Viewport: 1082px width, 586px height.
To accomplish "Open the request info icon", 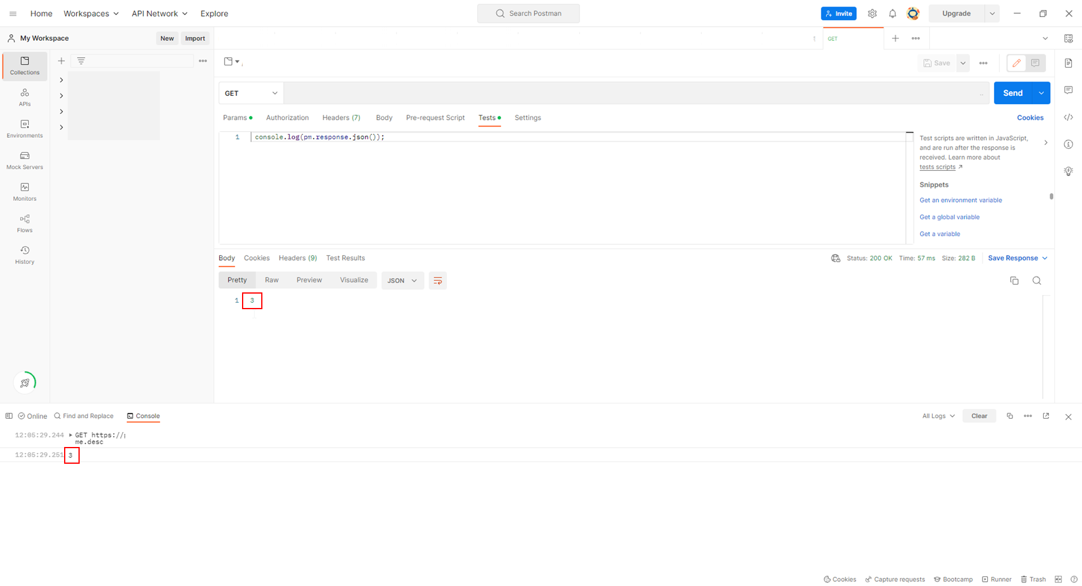I will 1068,144.
